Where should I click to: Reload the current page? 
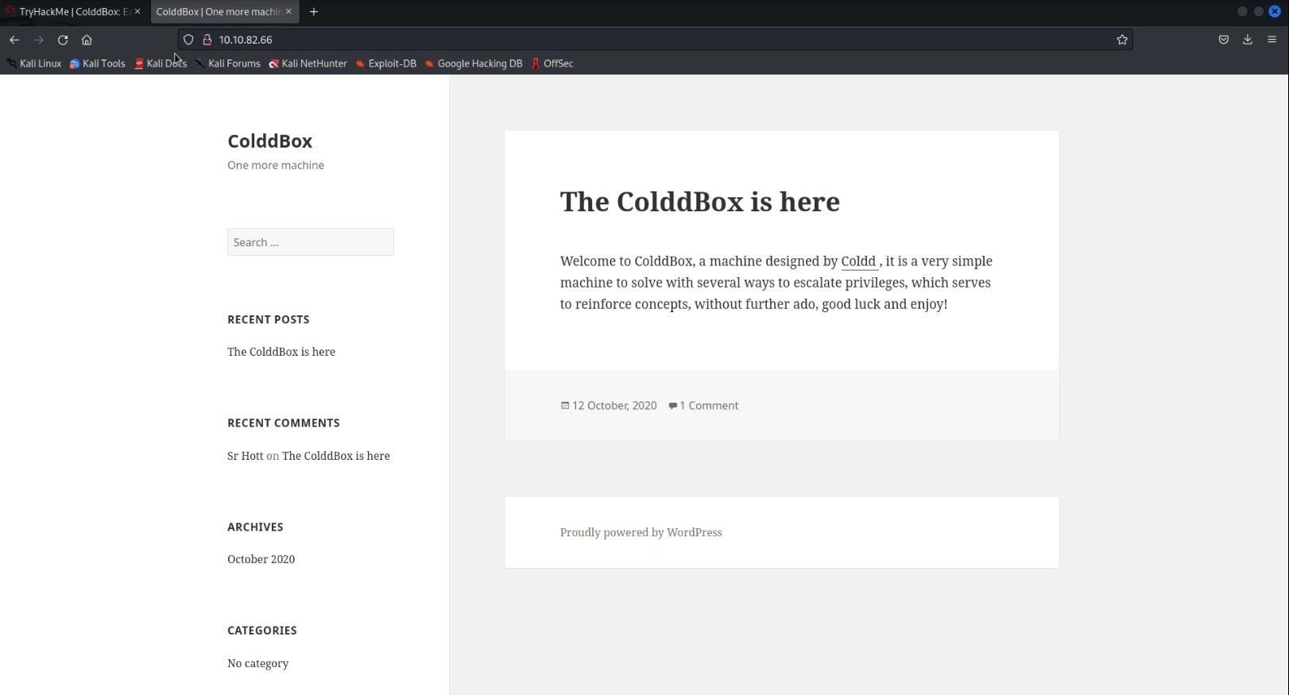click(63, 40)
